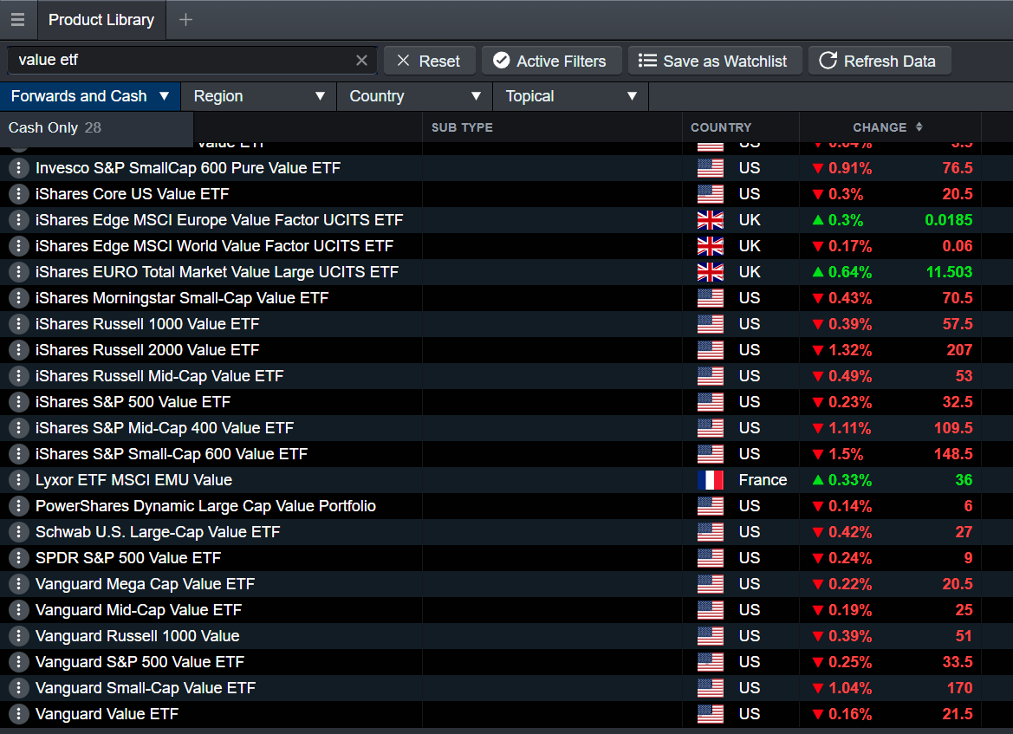Expand the Forwards and Cash dropdown
Viewport: 1013px width, 734px height.
(90, 96)
